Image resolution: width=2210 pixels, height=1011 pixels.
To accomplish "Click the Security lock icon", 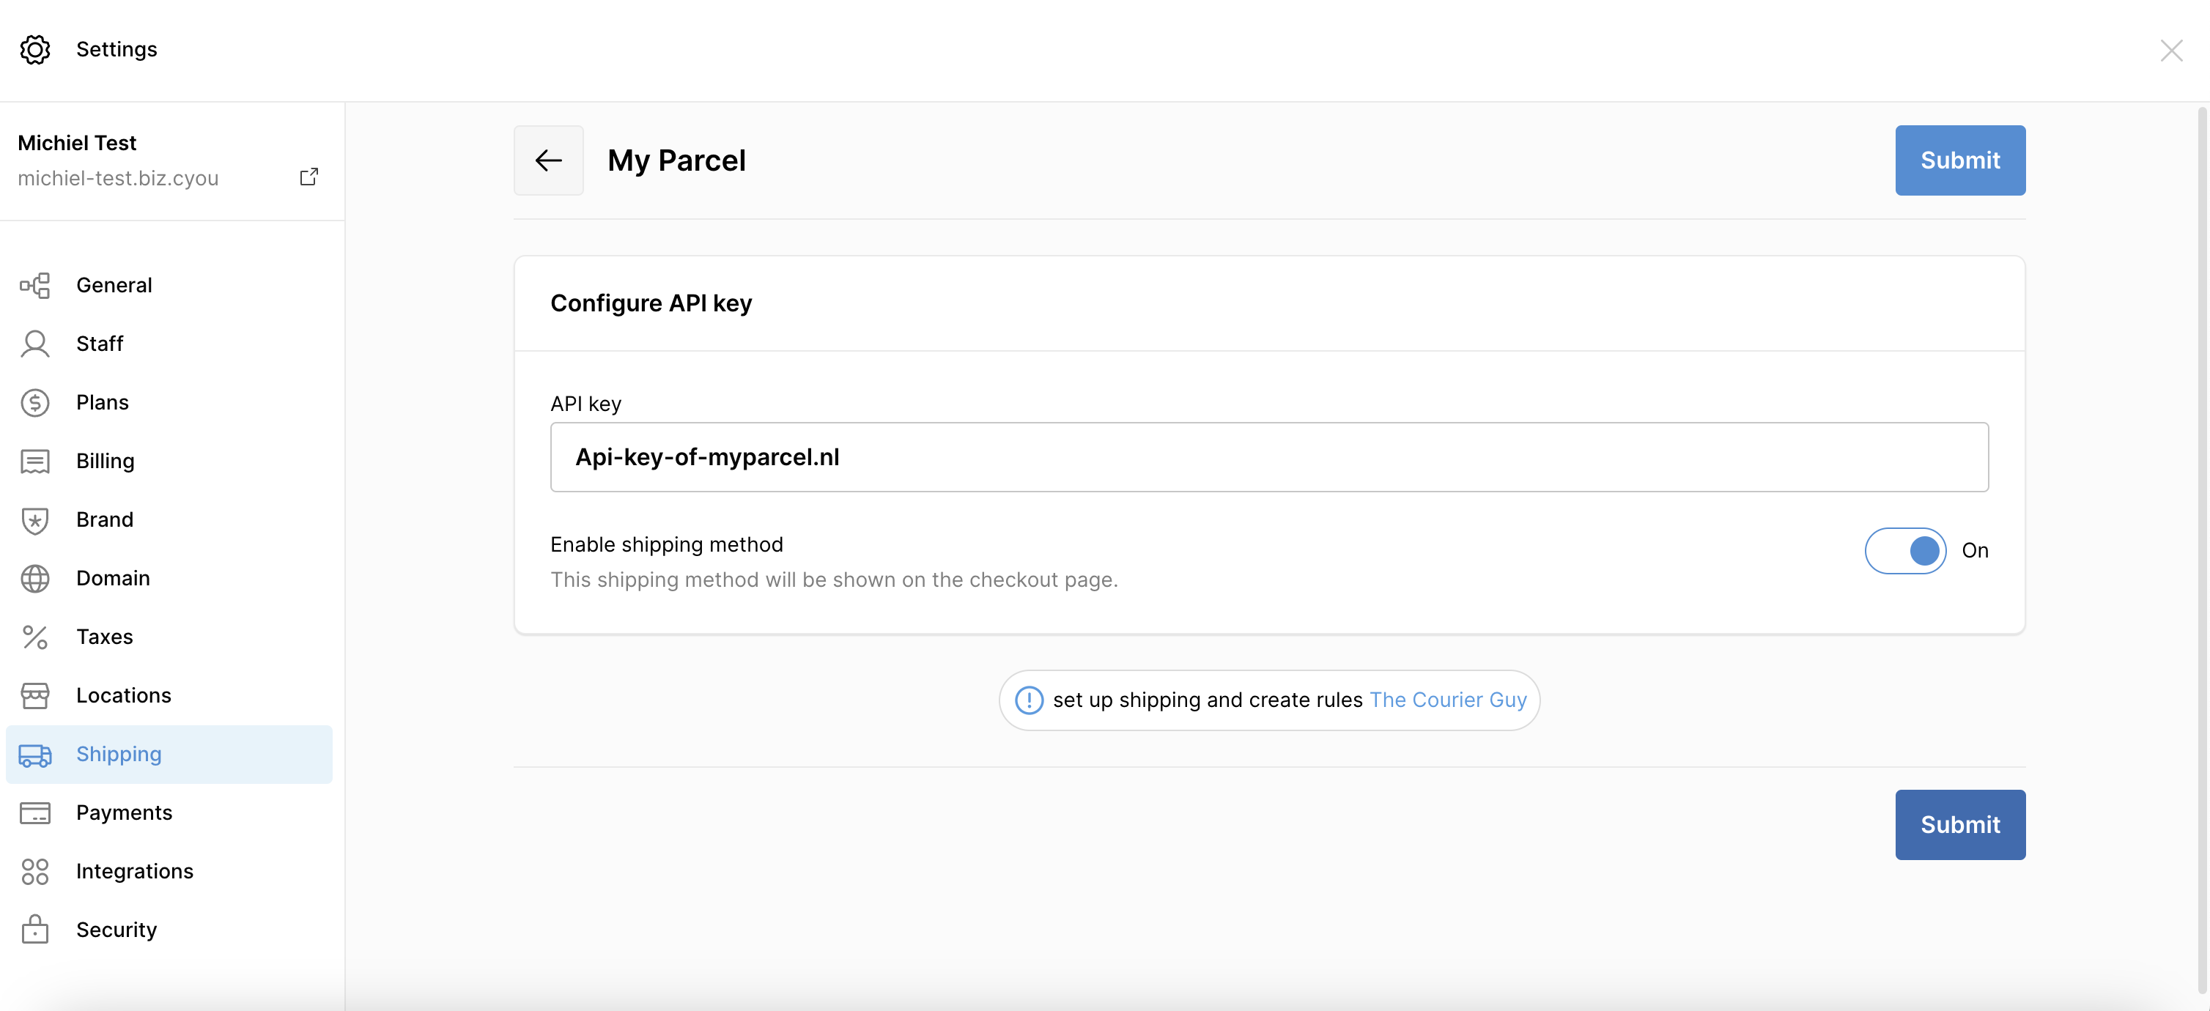I will tap(35, 930).
